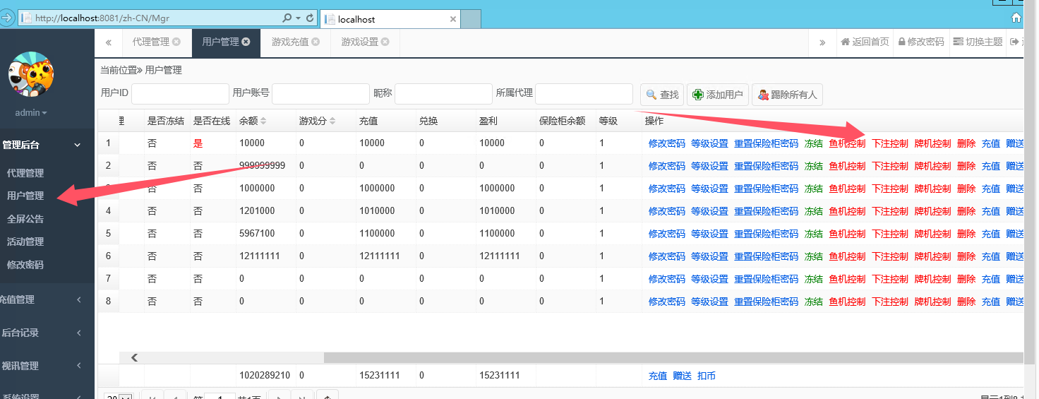Viewport: 1039px width, 399px height.
Task: Open 活动管理 in the sidebar
Action: [x=25, y=242]
